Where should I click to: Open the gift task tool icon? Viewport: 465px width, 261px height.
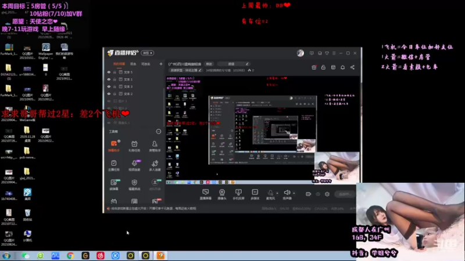click(x=134, y=146)
